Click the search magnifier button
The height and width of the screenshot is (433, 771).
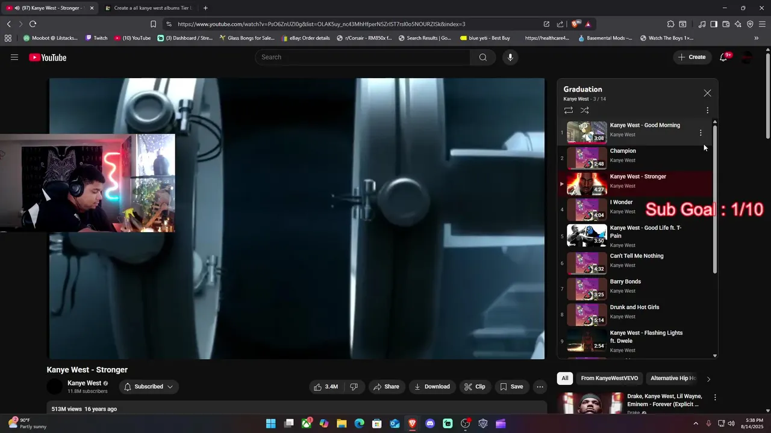click(482, 57)
